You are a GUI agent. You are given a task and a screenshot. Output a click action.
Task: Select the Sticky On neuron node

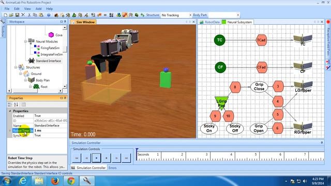[209, 128]
